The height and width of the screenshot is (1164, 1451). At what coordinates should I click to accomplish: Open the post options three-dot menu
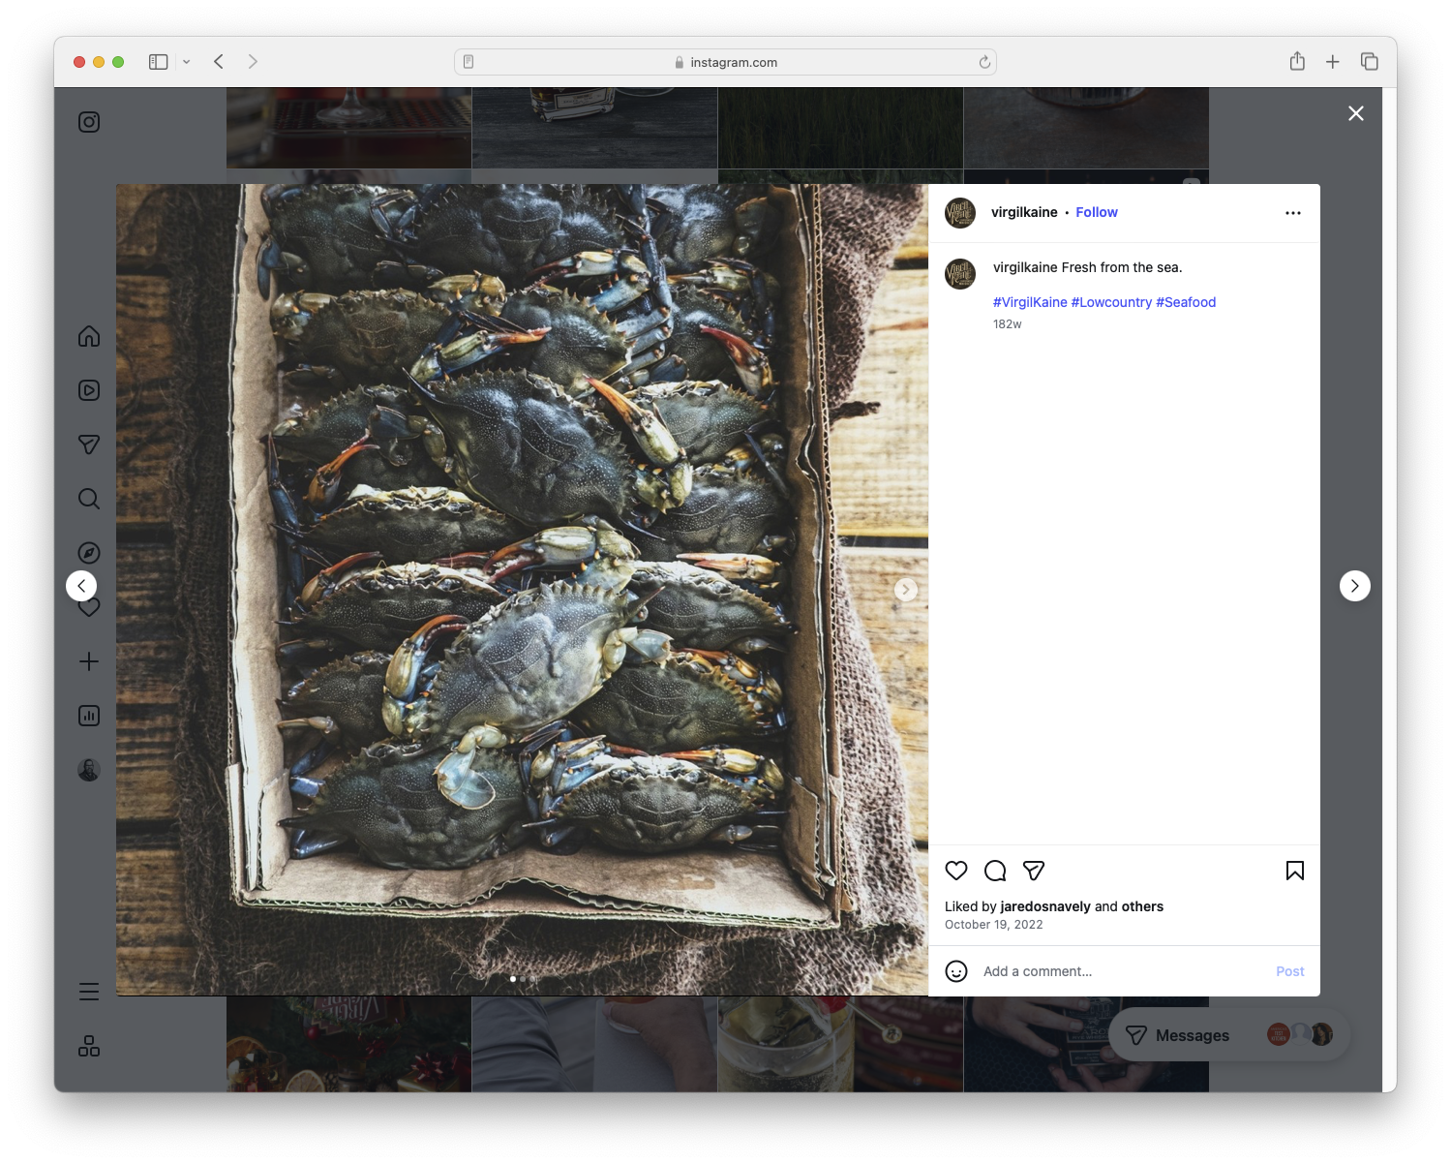pos(1293,212)
